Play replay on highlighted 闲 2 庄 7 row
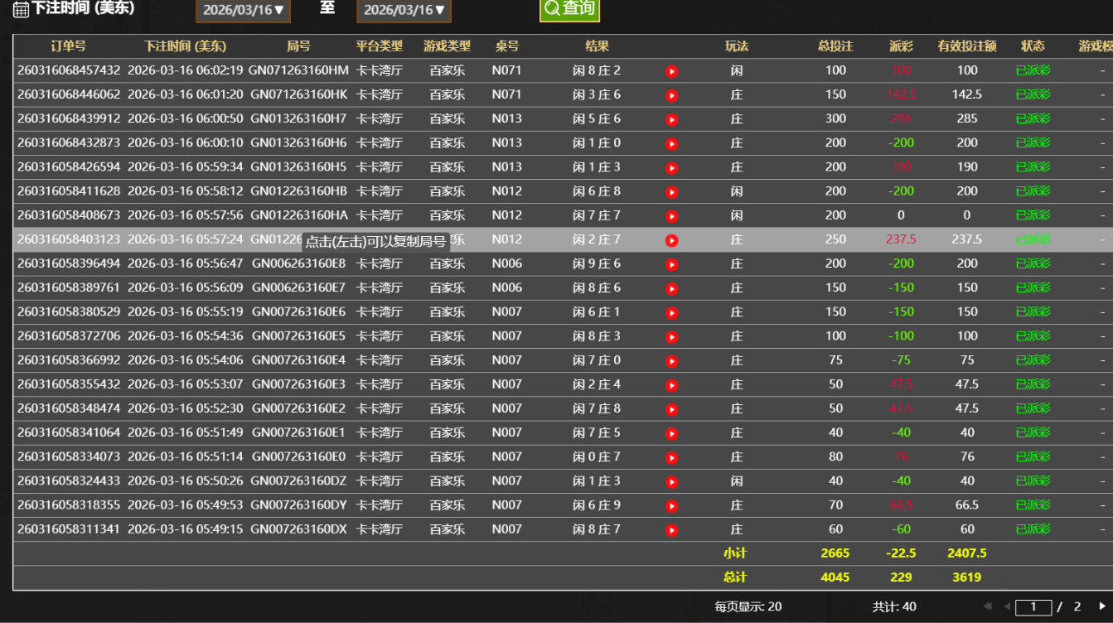This screenshot has height=623, width=1113. pos(671,240)
